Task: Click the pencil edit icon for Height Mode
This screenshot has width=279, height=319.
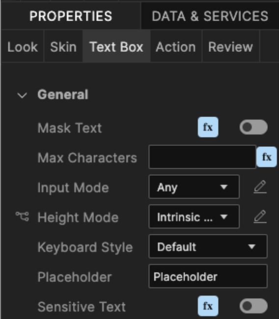Action: pos(260,217)
